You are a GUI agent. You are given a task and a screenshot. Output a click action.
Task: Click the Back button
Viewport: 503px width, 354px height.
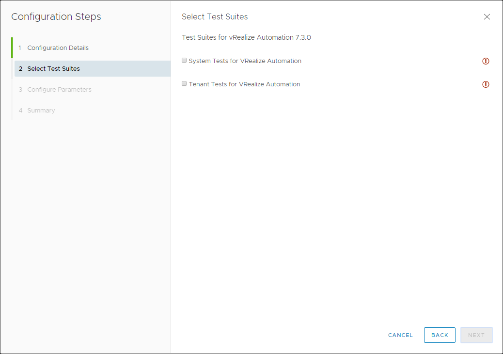[440, 335]
